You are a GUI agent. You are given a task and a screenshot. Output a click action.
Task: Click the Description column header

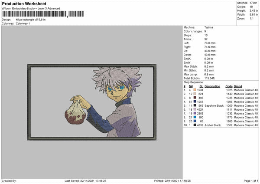coord(212,86)
